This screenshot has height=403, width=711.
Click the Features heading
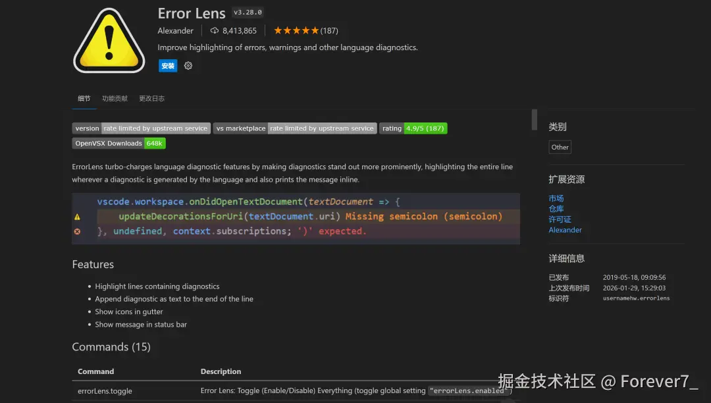[x=93, y=264]
